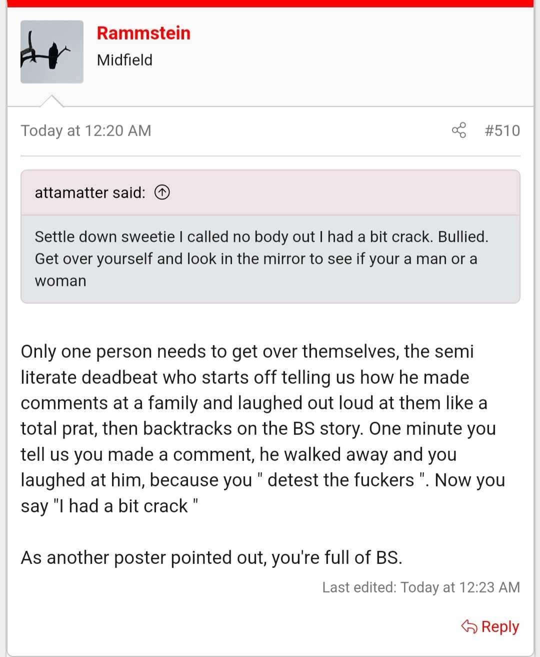Click the 'attamatter said:' quote header
This screenshot has width=540, height=657.
pyautogui.click(x=90, y=193)
